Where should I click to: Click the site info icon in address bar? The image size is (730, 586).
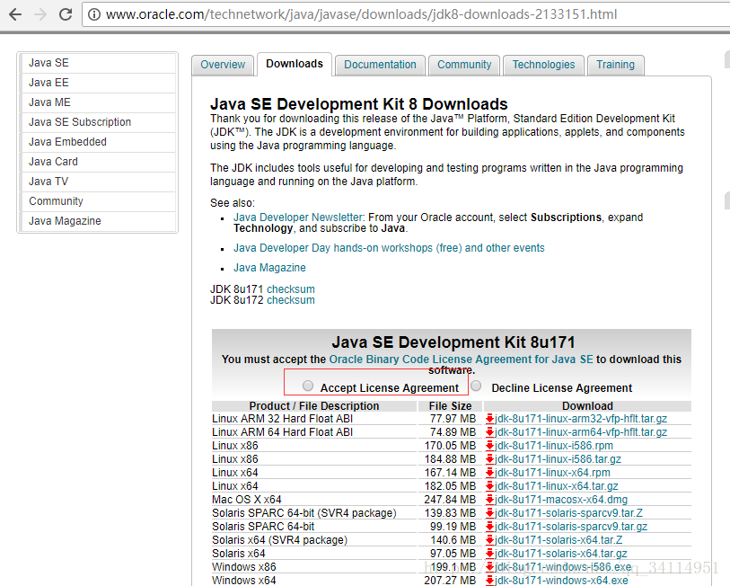(x=94, y=15)
